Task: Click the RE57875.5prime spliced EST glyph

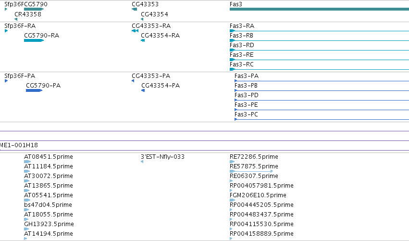Action: [x=251, y=171]
